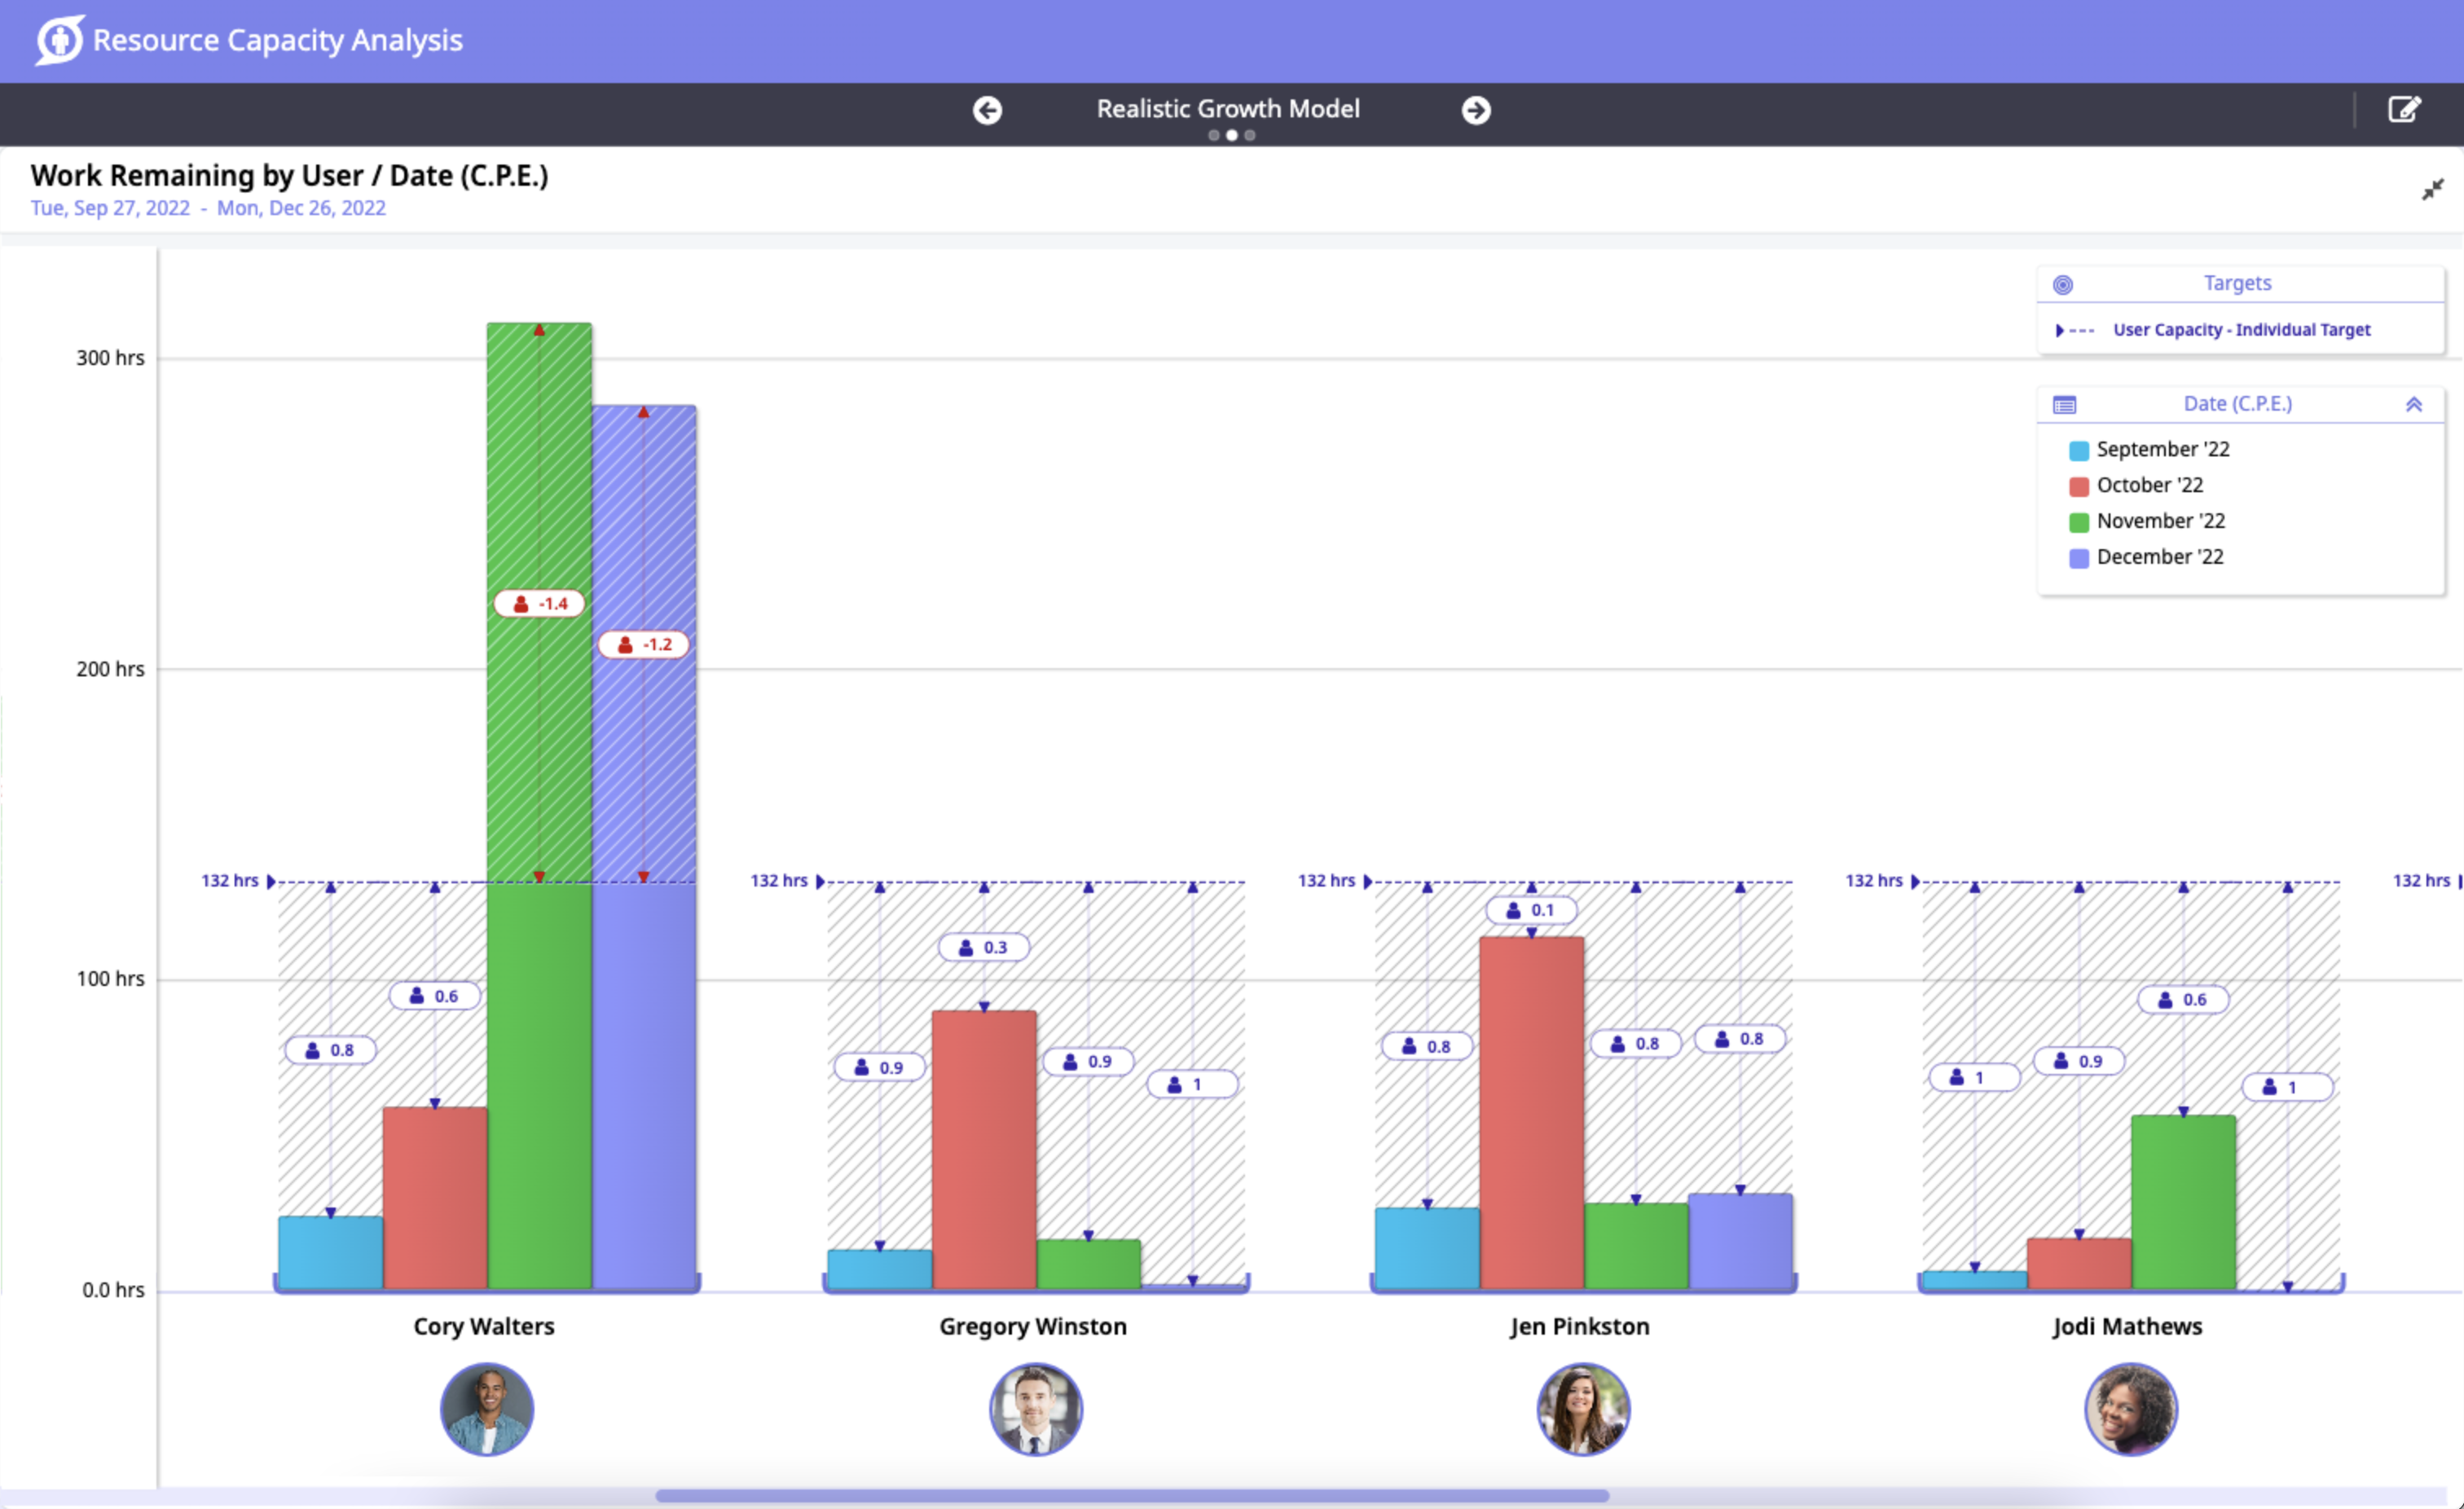The height and width of the screenshot is (1509, 2464).
Task: Click the green November '22 color swatch
Action: 2078,521
